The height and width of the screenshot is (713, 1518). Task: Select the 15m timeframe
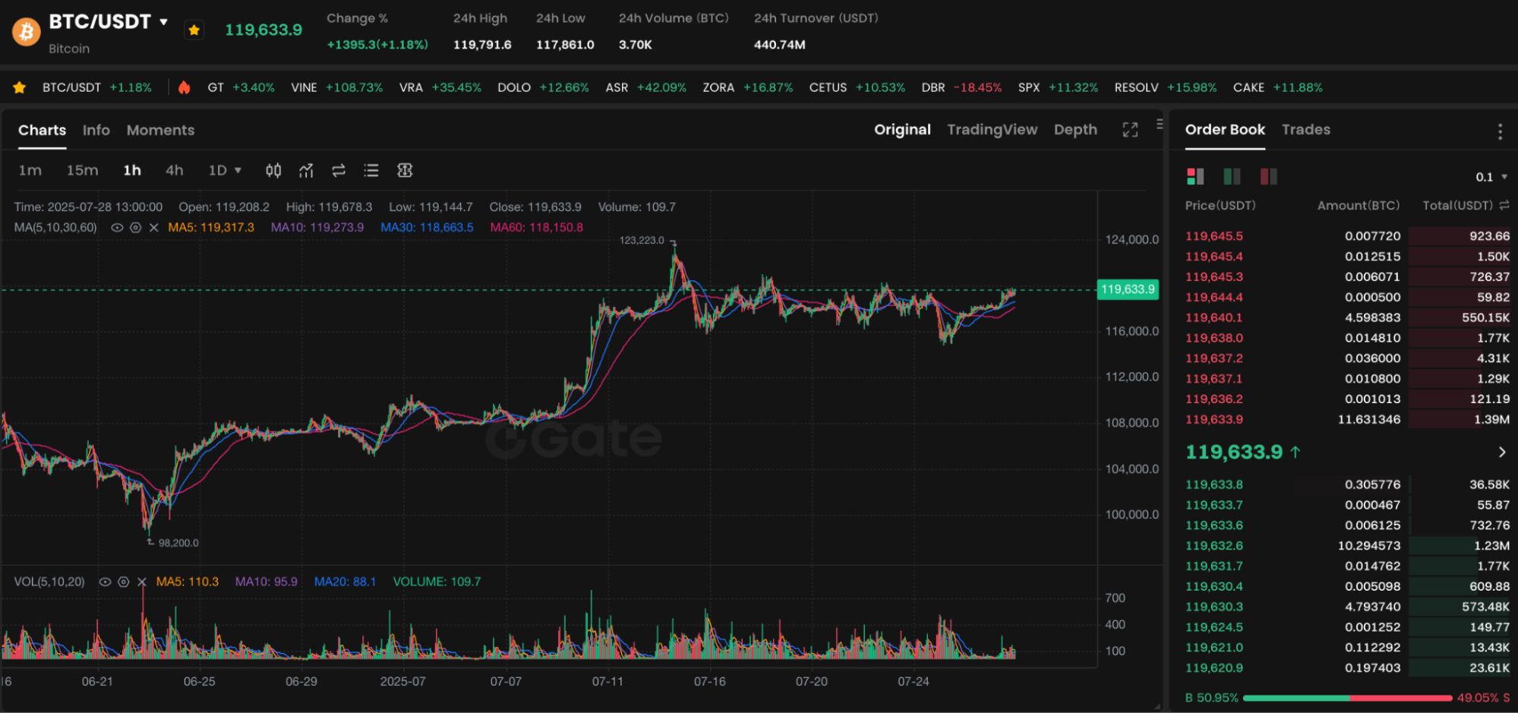click(82, 170)
